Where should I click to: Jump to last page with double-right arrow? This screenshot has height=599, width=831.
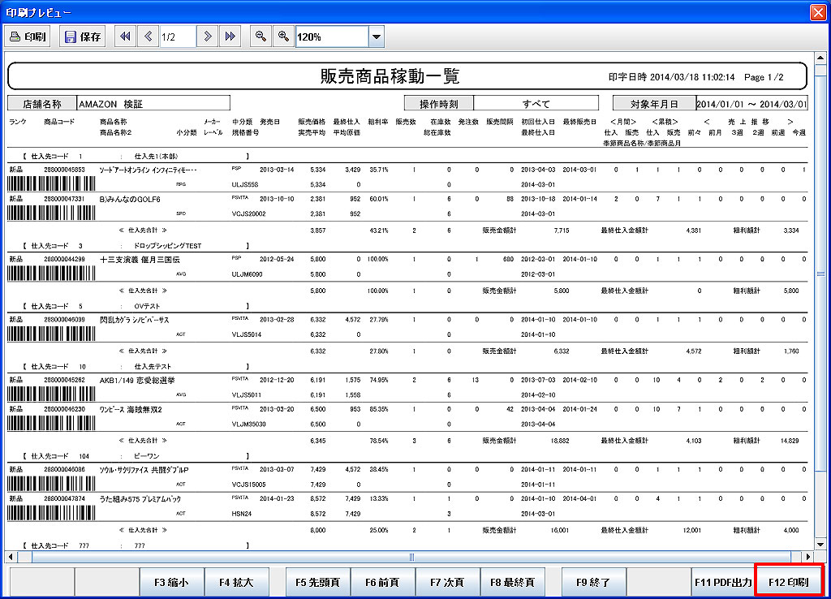coord(230,37)
